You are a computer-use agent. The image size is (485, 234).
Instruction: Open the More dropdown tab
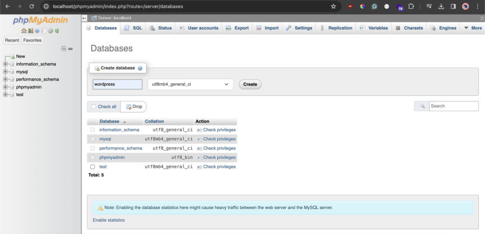[473, 28]
